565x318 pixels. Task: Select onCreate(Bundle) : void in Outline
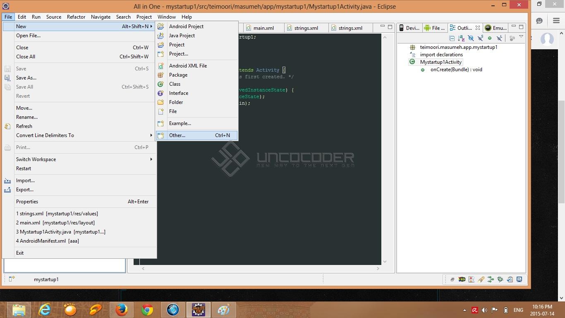click(x=456, y=70)
